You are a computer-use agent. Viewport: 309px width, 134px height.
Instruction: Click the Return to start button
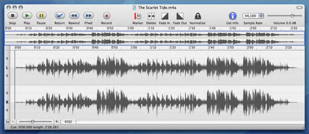(60, 16)
